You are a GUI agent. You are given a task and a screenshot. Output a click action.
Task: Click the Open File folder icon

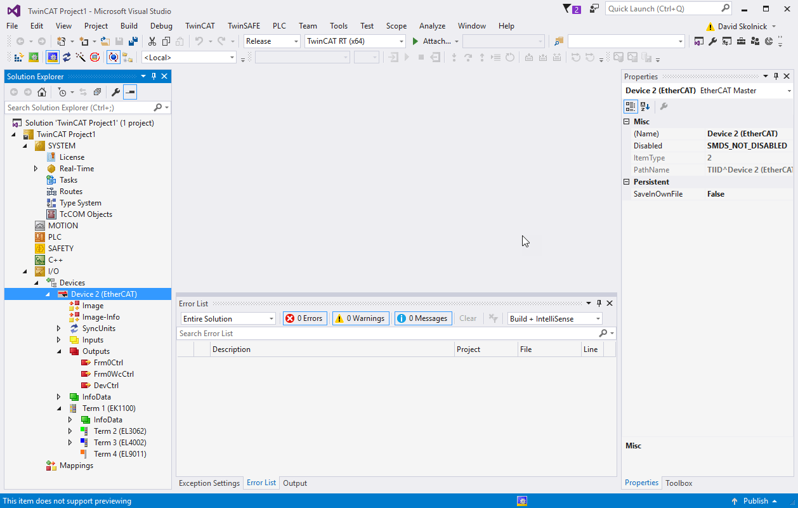(x=105, y=41)
